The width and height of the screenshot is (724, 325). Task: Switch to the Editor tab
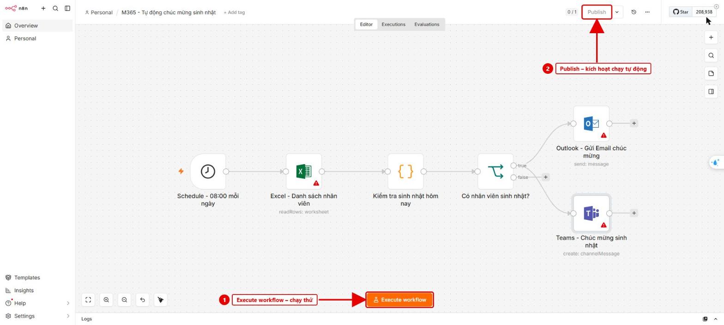click(366, 24)
